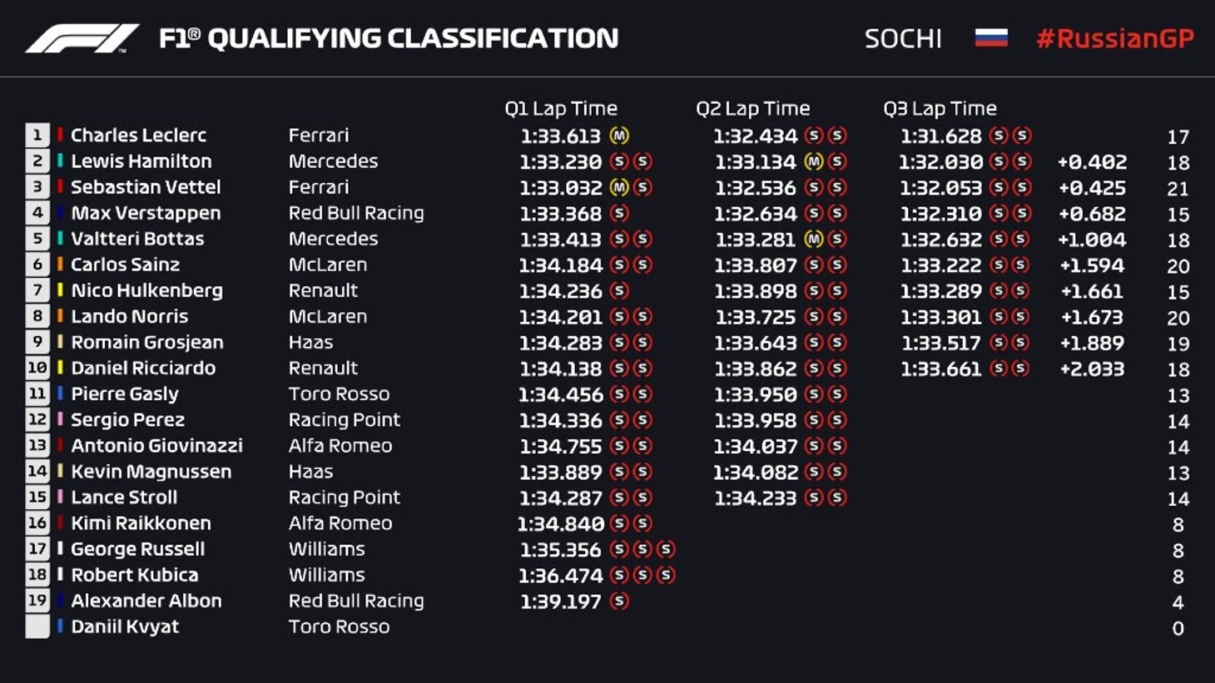The image size is (1215, 683).
Task: Click the red team color bar beside Leclerc
Action: click(60, 136)
